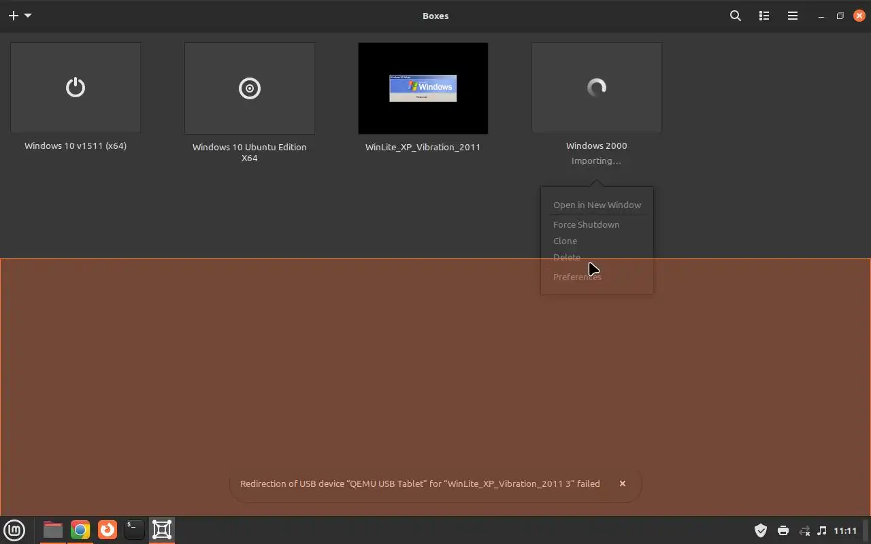Open the WinLite_XP_Vibration_2011 box thumbnail
The image size is (871, 544).
click(423, 88)
